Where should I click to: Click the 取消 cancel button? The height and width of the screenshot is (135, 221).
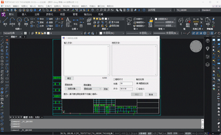coord(151,94)
